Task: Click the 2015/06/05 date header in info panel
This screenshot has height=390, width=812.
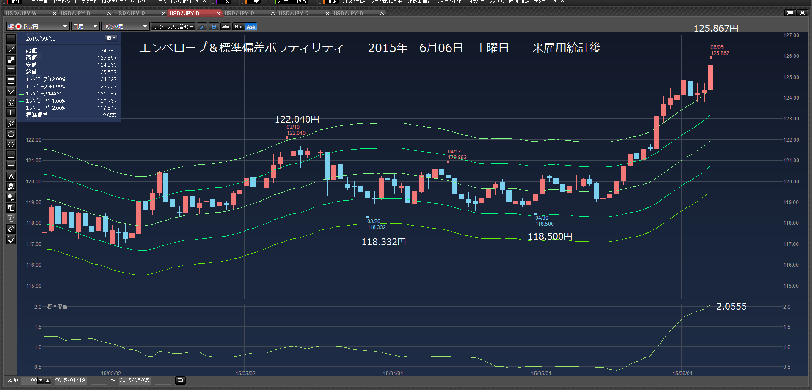Action: coord(41,38)
